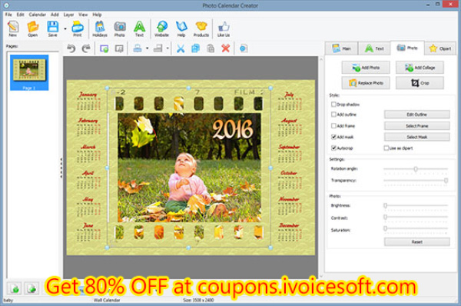Click the Add Photo button
The image size is (461, 306).
coord(366,68)
